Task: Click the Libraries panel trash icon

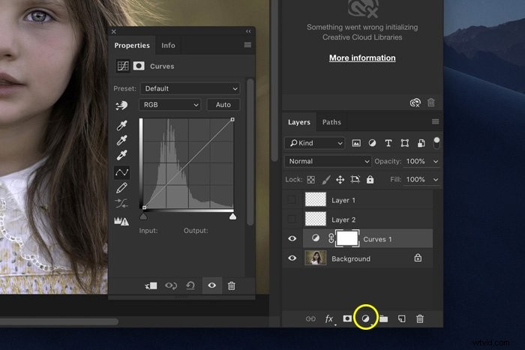Action: (x=431, y=103)
